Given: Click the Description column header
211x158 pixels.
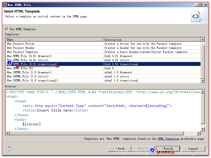Looking at the screenshot, I should [152, 40].
